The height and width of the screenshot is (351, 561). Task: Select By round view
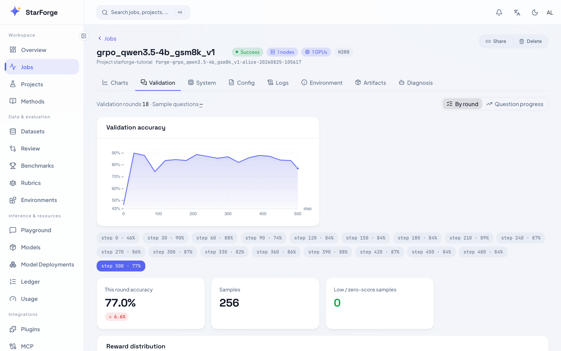point(462,104)
